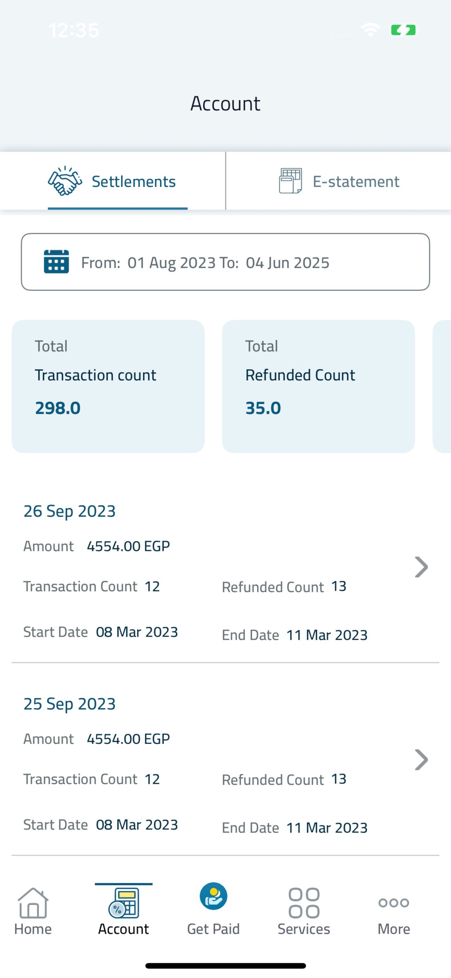Select the Total Refunded Count card
The height and width of the screenshot is (978, 451).
(318, 386)
